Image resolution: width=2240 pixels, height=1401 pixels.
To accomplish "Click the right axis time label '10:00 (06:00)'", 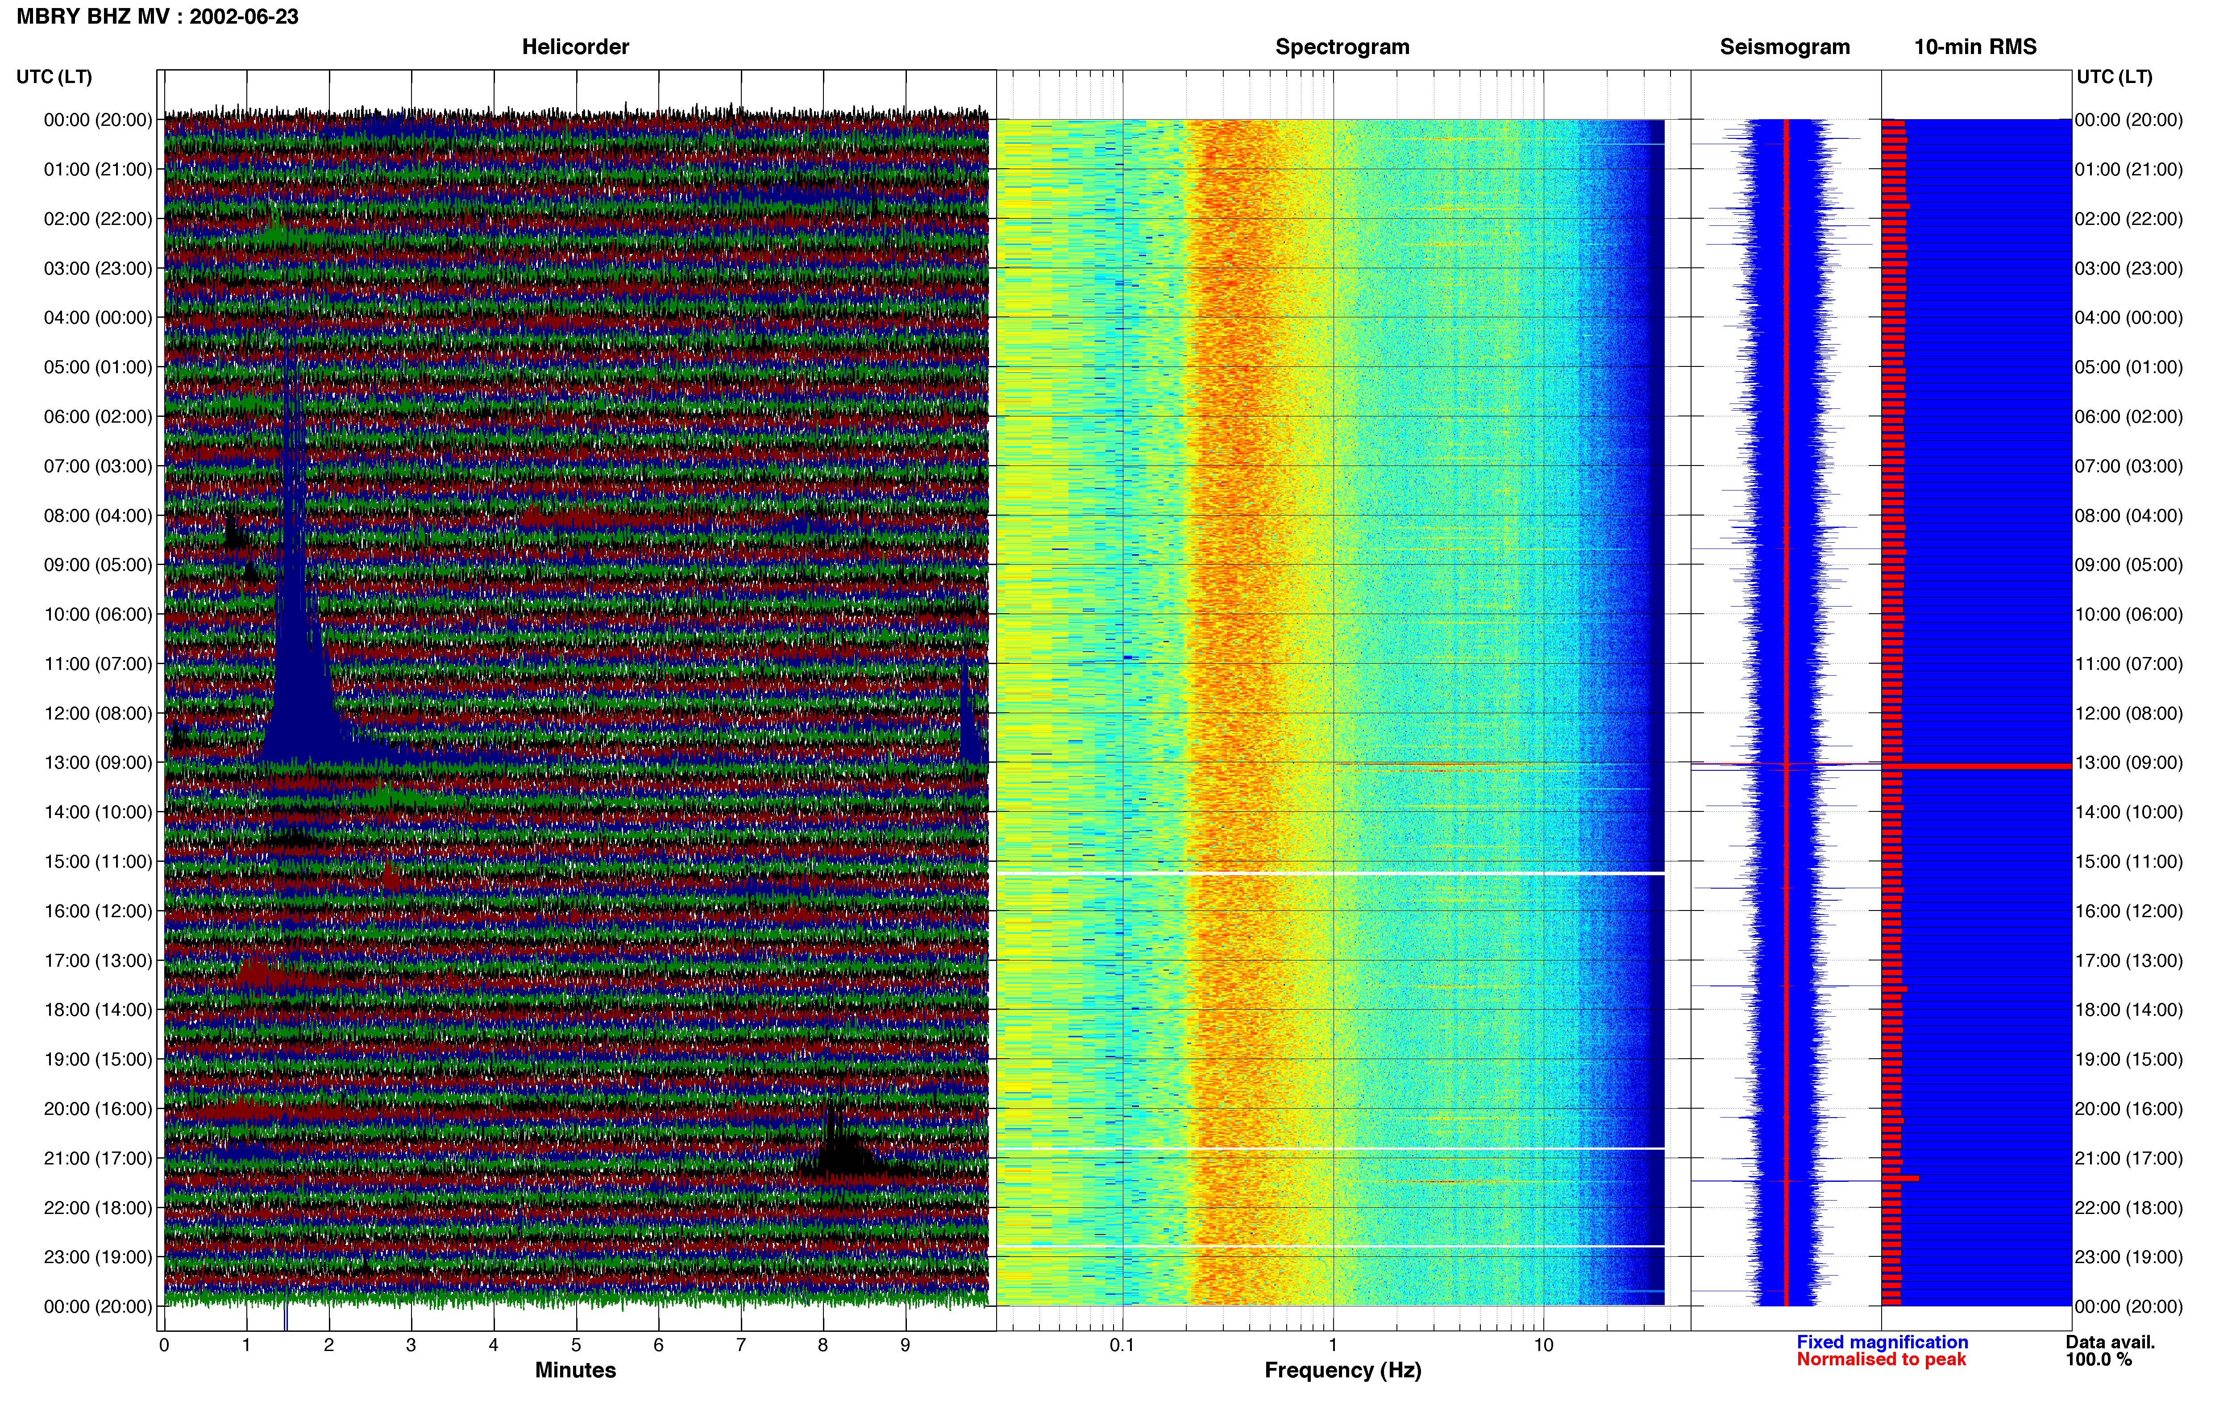I will 2129,614.
